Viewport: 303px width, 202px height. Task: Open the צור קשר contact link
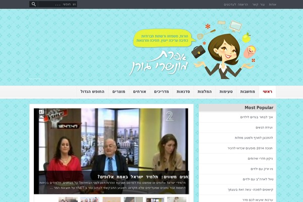point(259,5)
